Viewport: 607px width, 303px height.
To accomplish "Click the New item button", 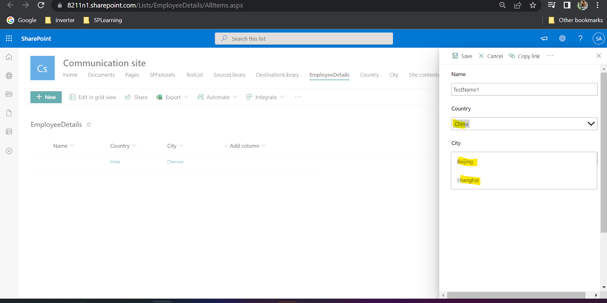I will [x=46, y=97].
